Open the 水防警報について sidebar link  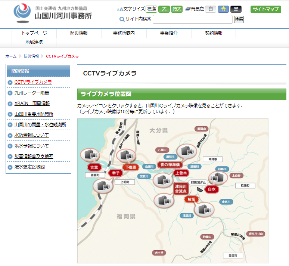32,135
